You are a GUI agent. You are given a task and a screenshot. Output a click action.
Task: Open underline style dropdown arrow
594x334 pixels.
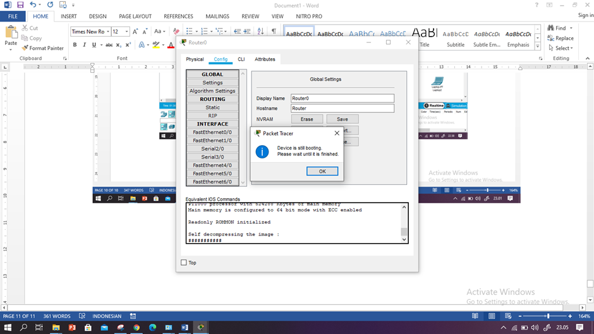tap(101, 45)
